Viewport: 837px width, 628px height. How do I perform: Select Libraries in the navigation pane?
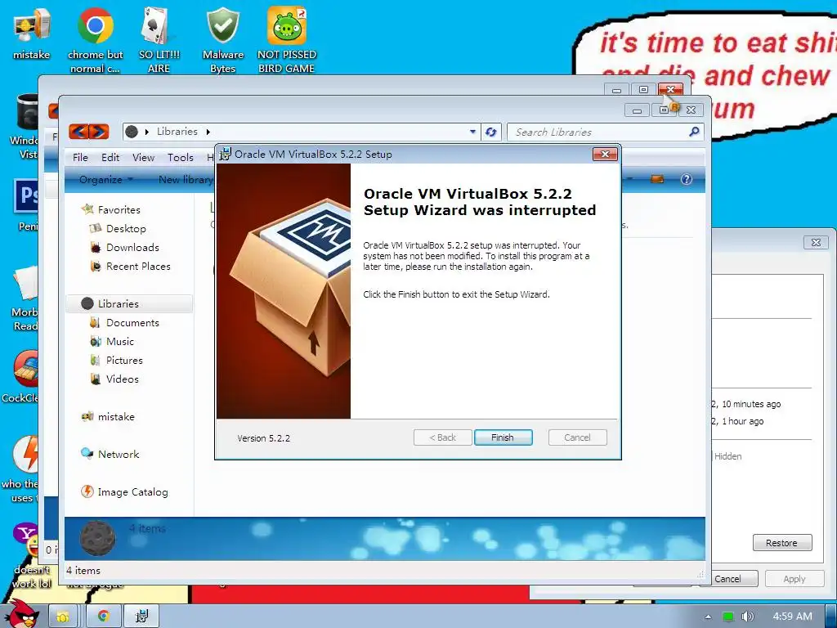click(x=128, y=303)
